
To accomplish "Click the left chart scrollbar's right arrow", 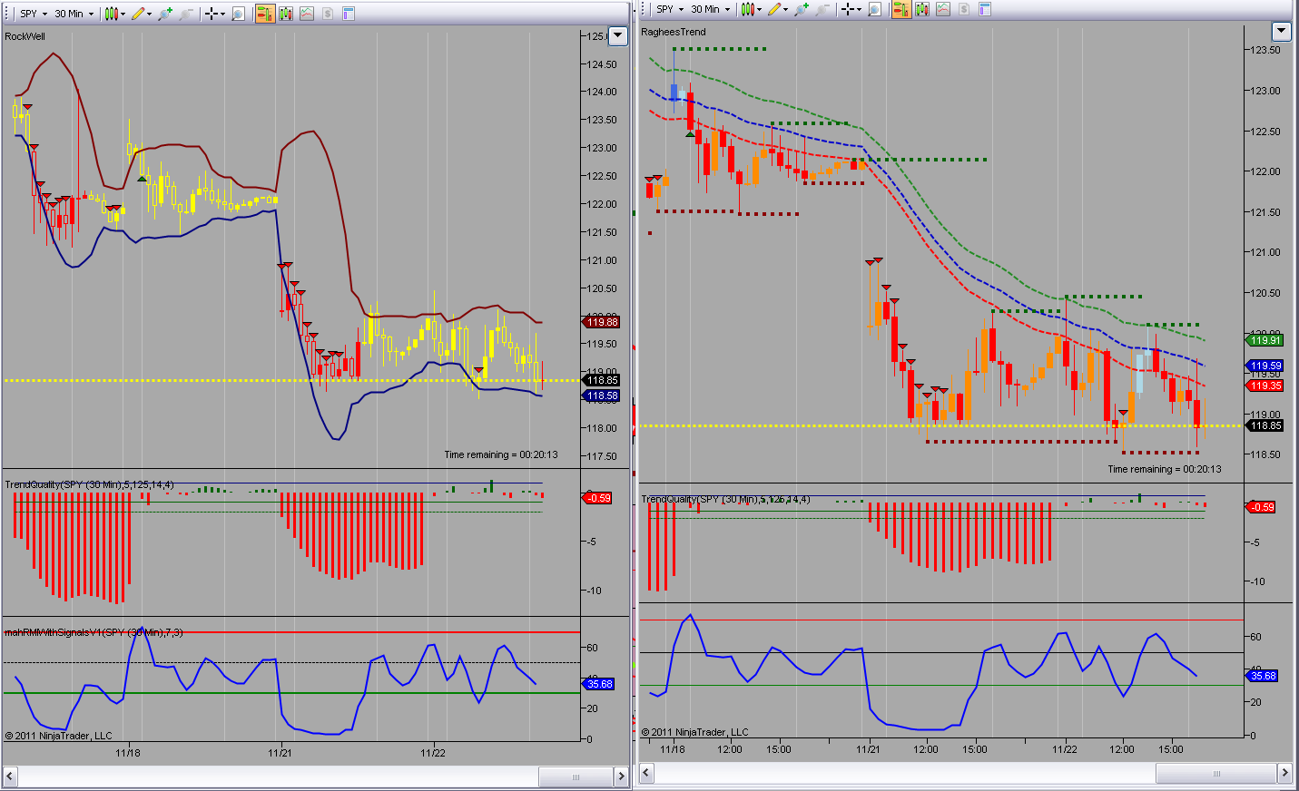I will click(x=621, y=776).
